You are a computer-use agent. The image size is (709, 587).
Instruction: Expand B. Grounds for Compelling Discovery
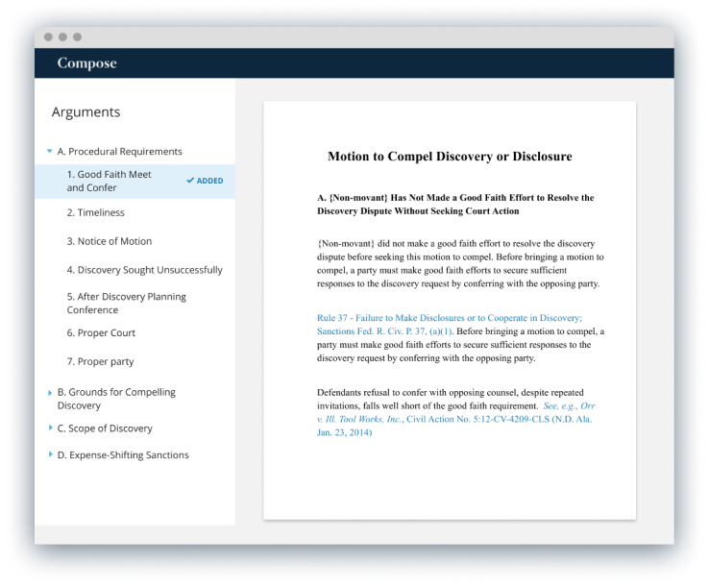pos(50,392)
